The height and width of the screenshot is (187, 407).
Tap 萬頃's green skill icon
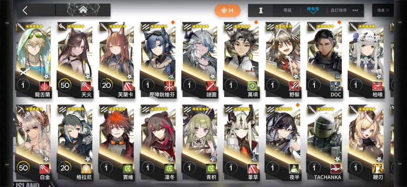tap(252, 86)
